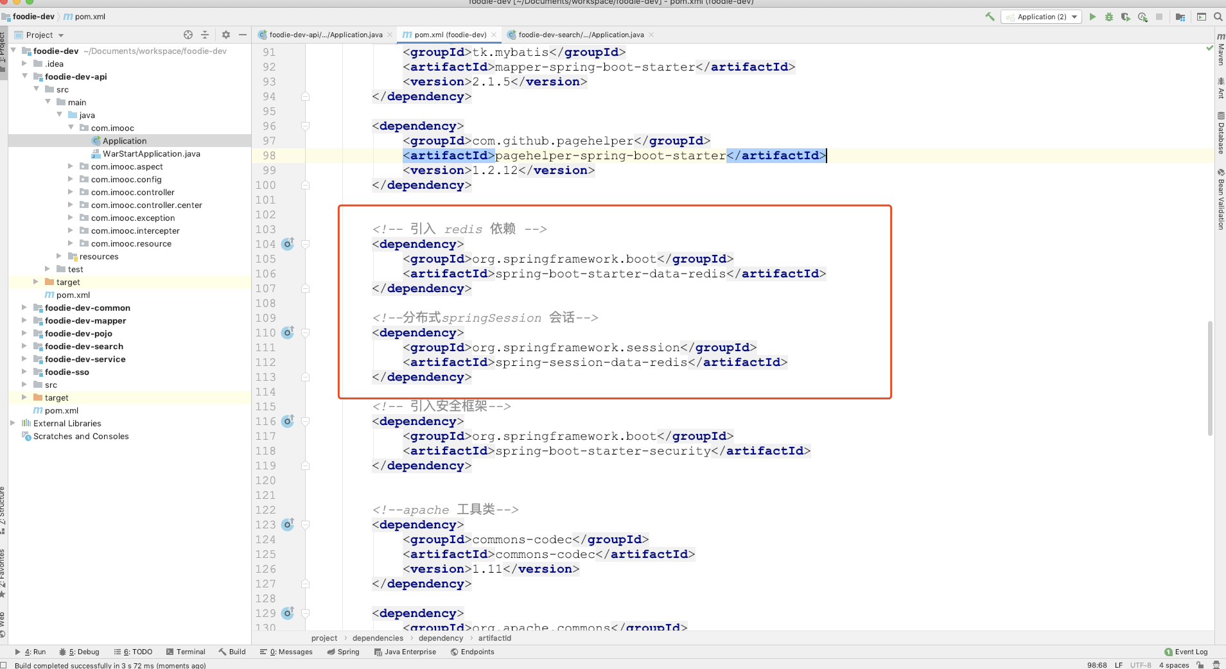This screenshot has width=1226, height=669.
Task: Open the Application (2) run configuration dropdown
Action: click(x=1041, y=17)
